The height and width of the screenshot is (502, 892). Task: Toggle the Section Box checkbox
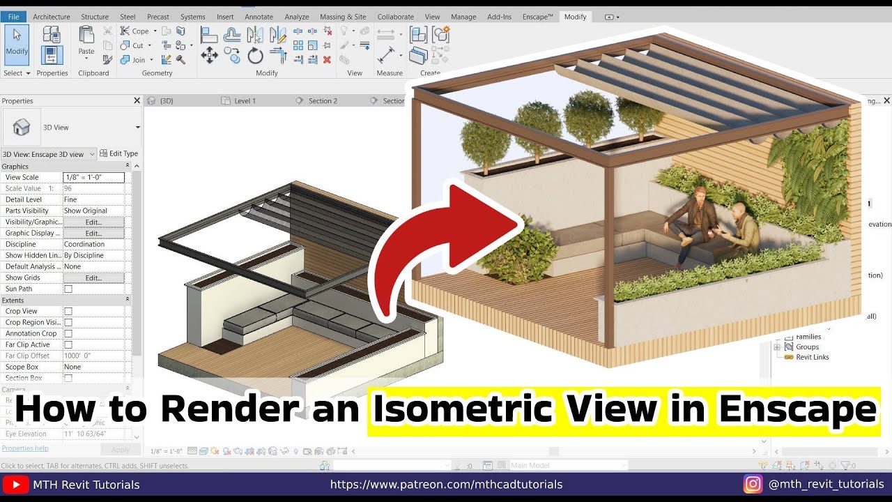click(x=68, y=378)
